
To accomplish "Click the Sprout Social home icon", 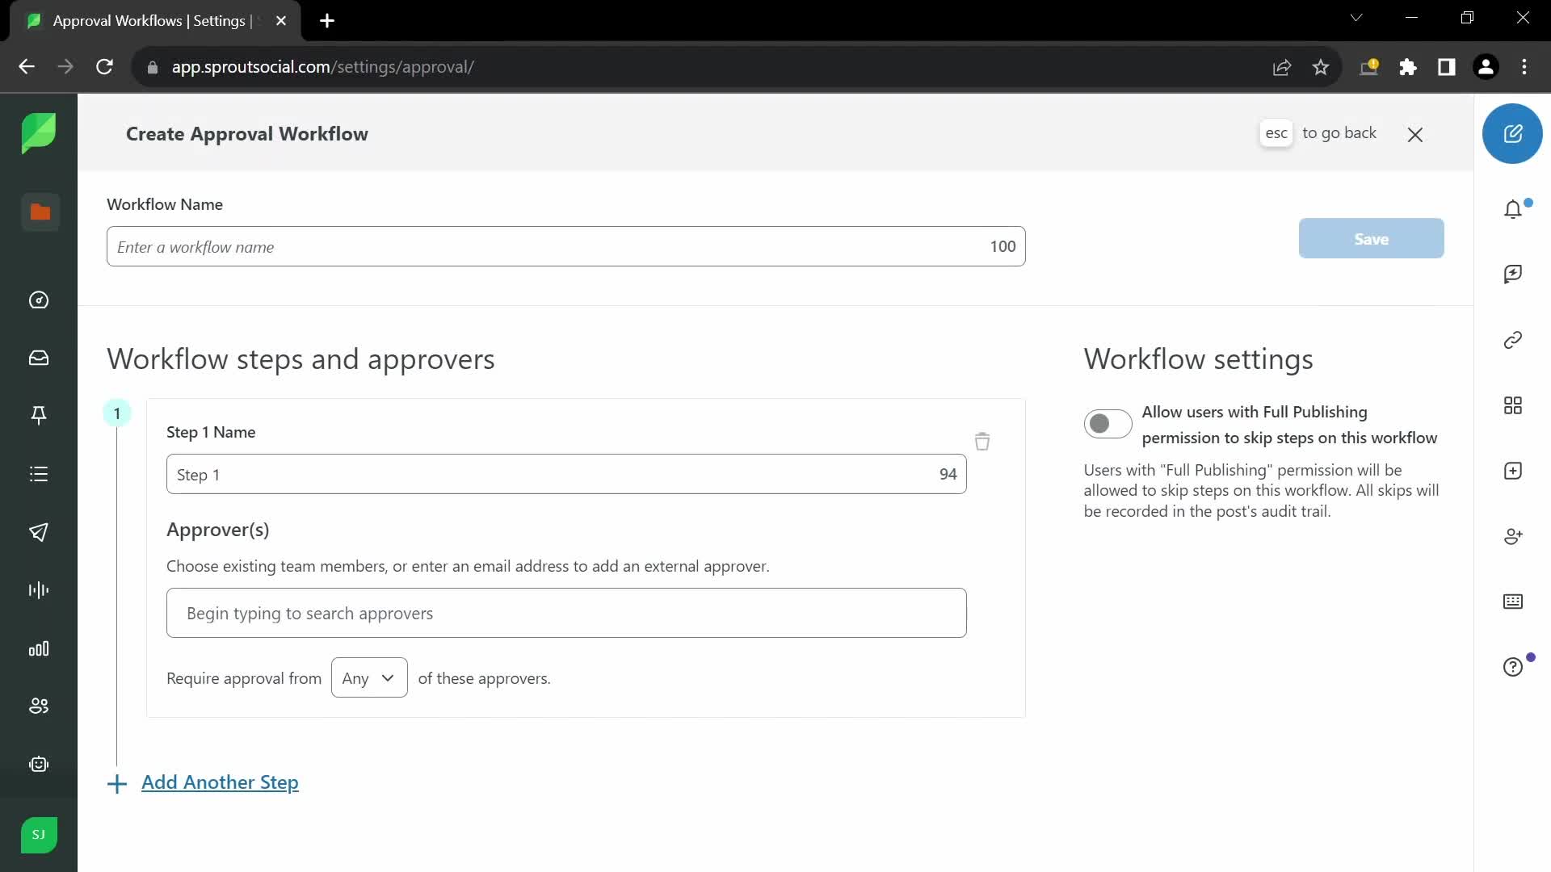I will (x=38, y=133).
